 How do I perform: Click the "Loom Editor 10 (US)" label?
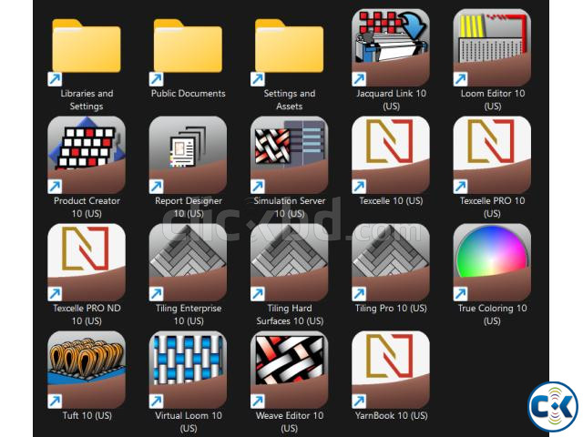(492, 100)
